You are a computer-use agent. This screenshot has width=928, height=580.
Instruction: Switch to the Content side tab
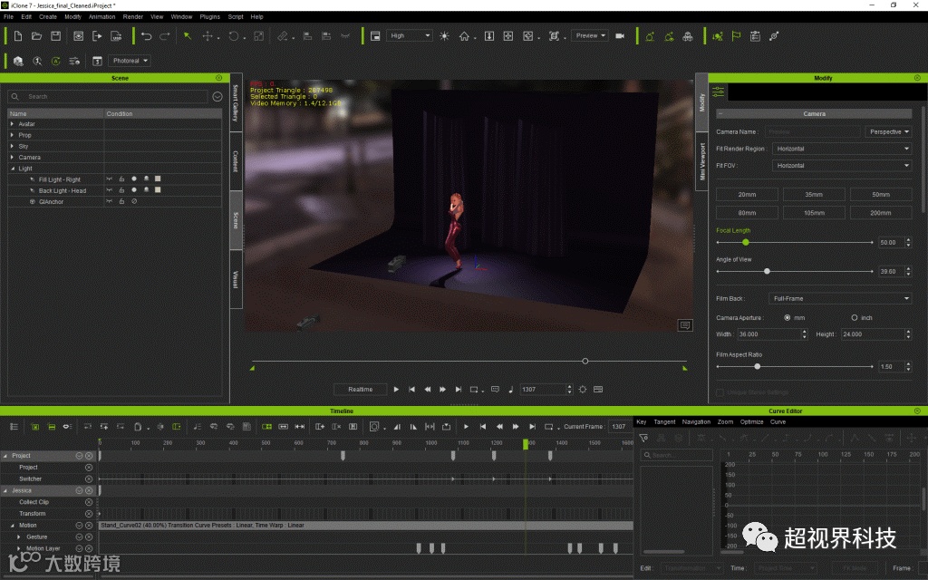pyautogui.click(x=236, y=161)
